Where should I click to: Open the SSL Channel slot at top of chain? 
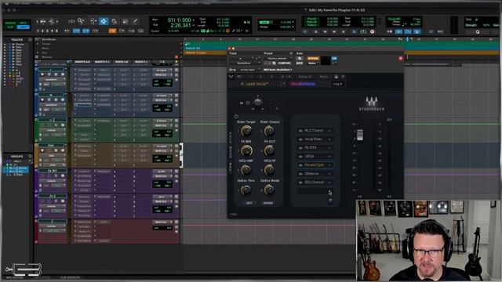tap(315, 131)
